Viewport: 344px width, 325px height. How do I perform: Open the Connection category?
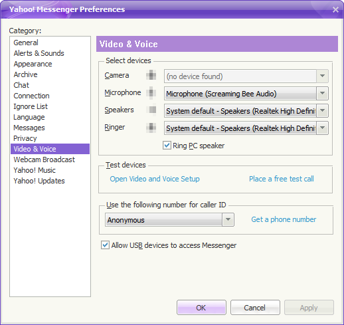pos(50,96)
